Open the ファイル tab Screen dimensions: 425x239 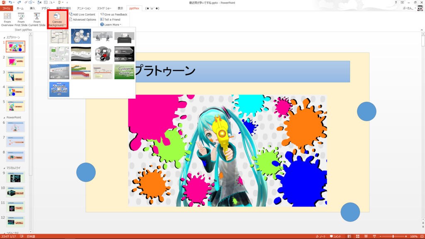coord(6,8)
